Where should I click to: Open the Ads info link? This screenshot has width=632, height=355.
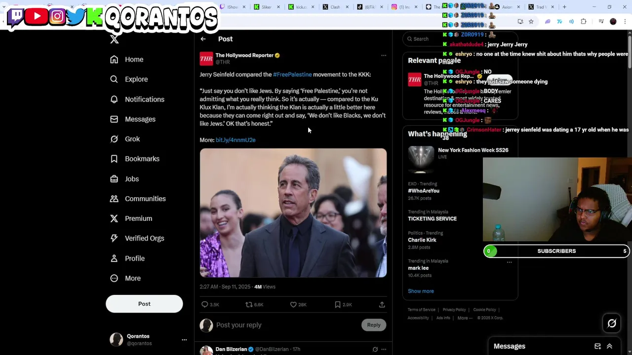(x=443, y=318)
